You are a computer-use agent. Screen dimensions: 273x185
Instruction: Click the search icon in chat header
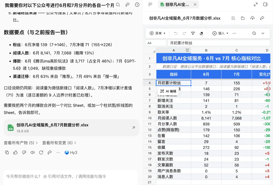118,5
